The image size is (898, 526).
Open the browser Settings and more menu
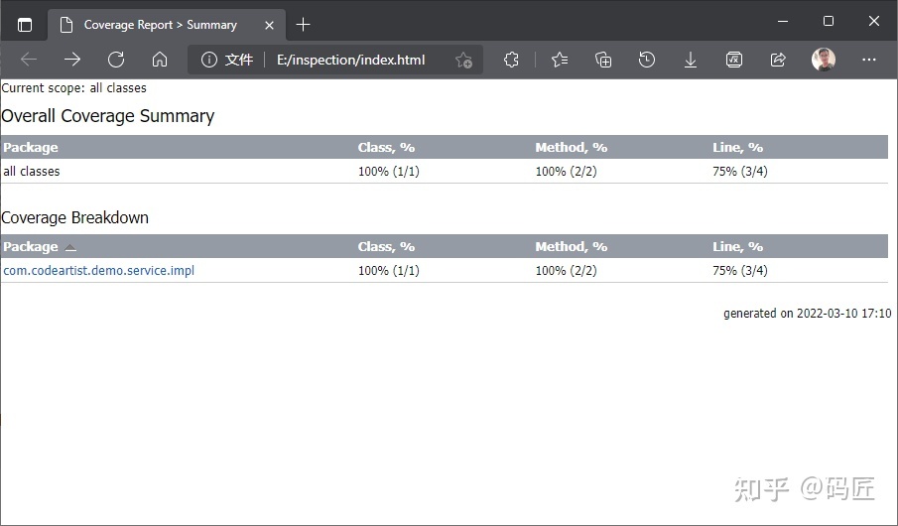click(x=869, y=60)
